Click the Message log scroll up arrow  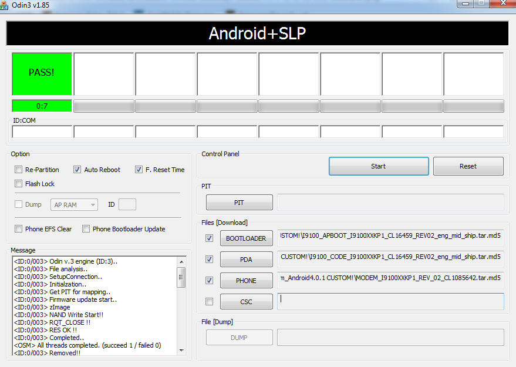(181, 262)
